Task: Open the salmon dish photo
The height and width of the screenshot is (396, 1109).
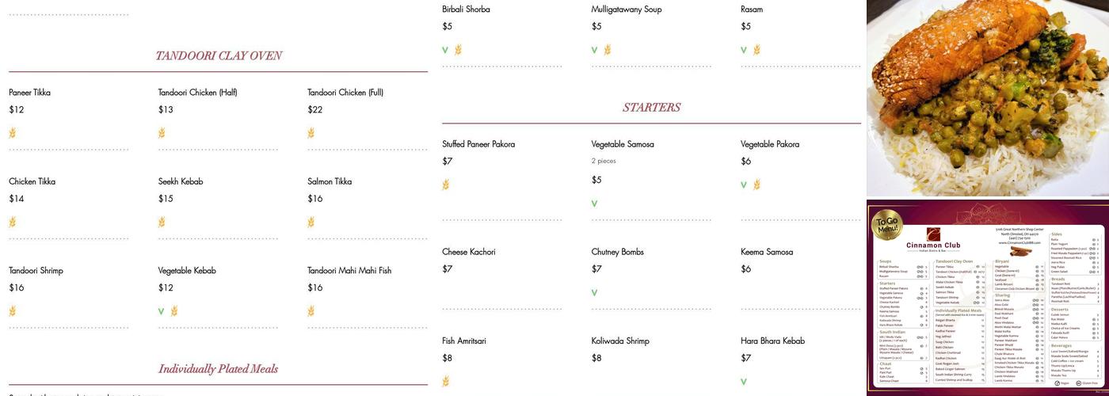Action: coord(987,97)
